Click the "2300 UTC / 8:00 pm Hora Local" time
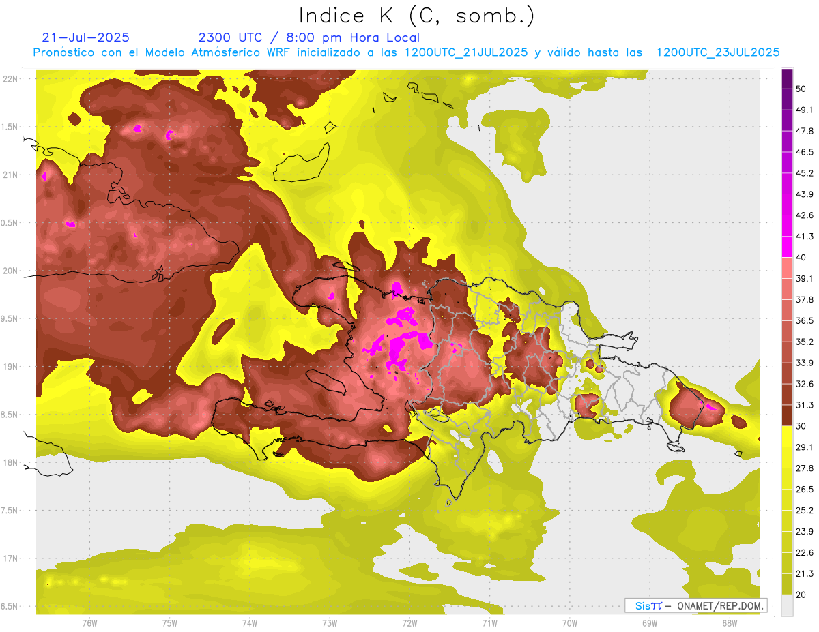 point(308,37)
